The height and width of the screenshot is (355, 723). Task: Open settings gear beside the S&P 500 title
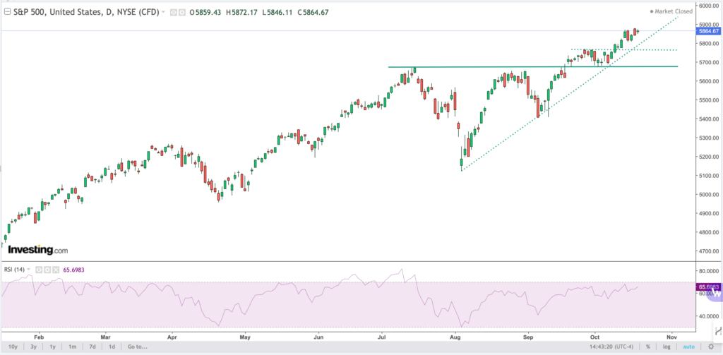[x=181, y=13]
